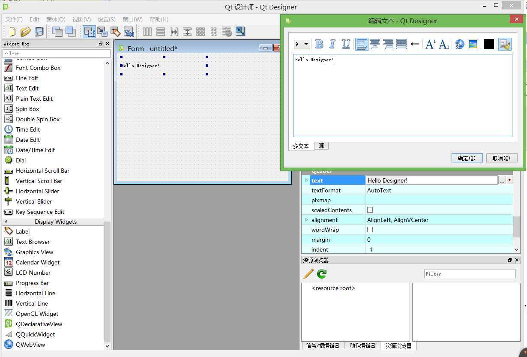Open the black text color picker
The height and width of the screenshot is (357, 527).
click(489, 44)
